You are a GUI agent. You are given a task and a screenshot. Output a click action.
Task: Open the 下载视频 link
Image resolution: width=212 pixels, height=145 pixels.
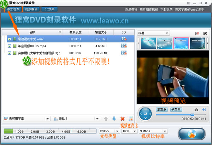[166, 10]
